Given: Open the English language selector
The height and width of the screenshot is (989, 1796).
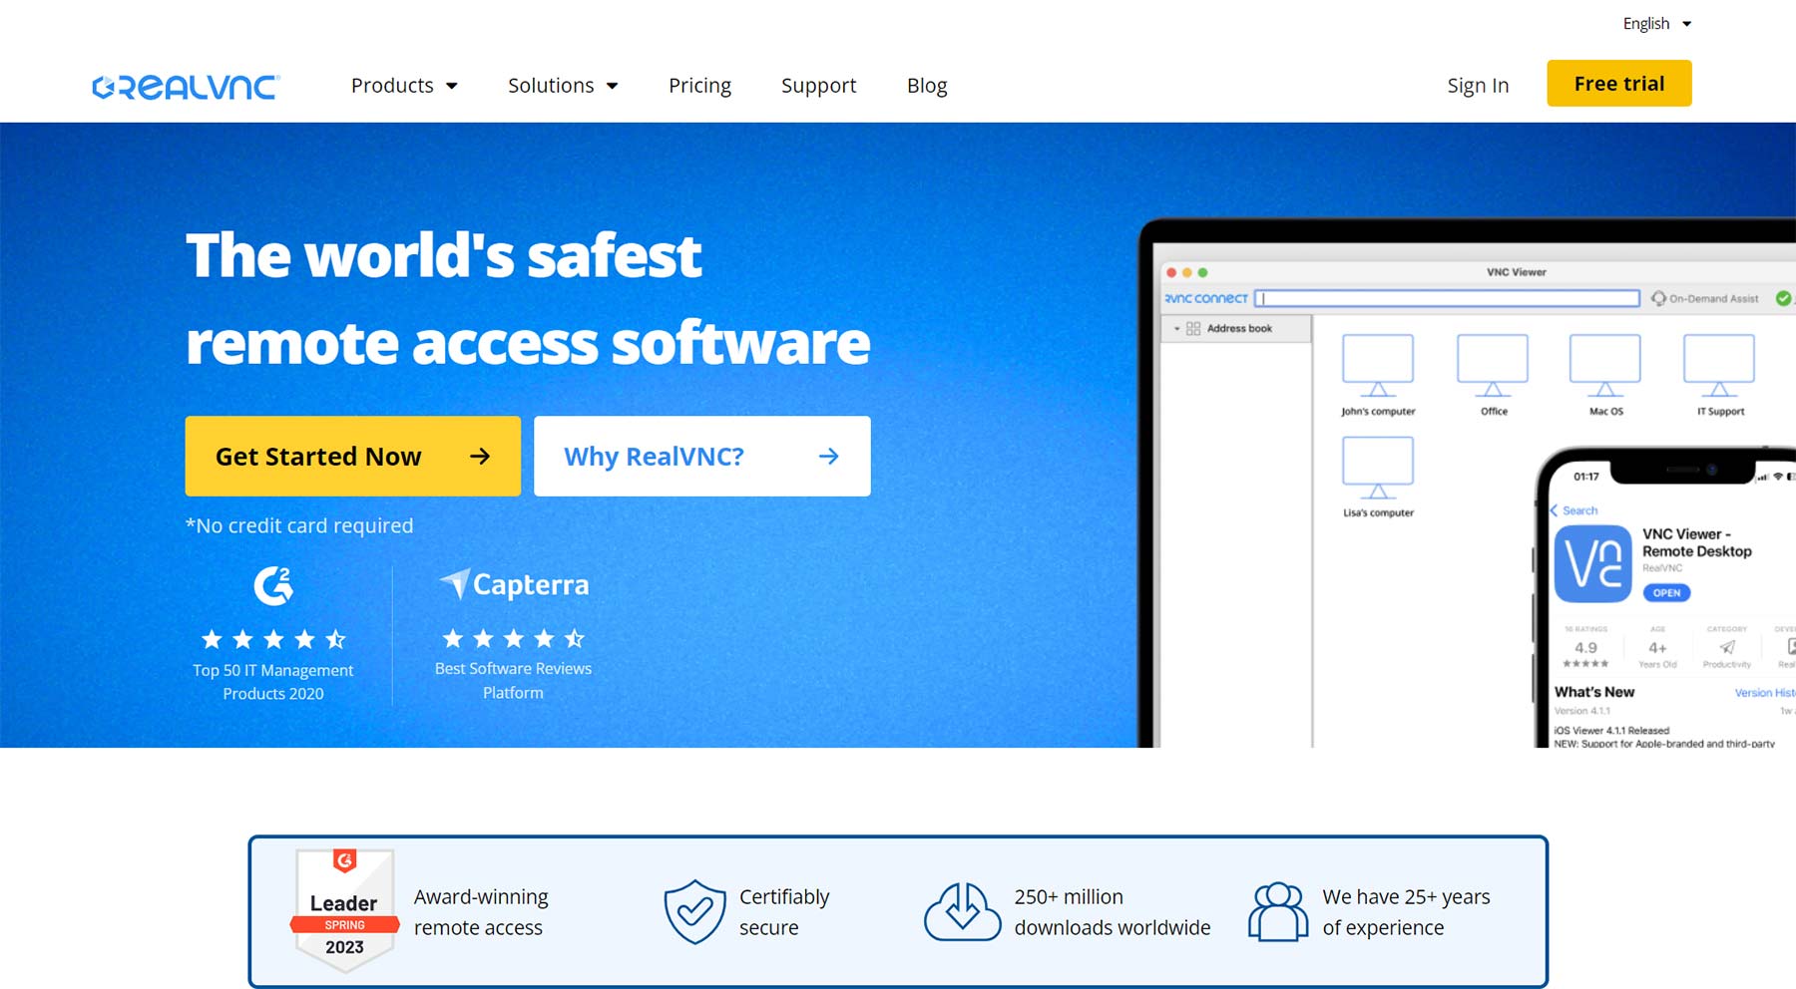Looking at the screenshot, I should point(1656,23).
